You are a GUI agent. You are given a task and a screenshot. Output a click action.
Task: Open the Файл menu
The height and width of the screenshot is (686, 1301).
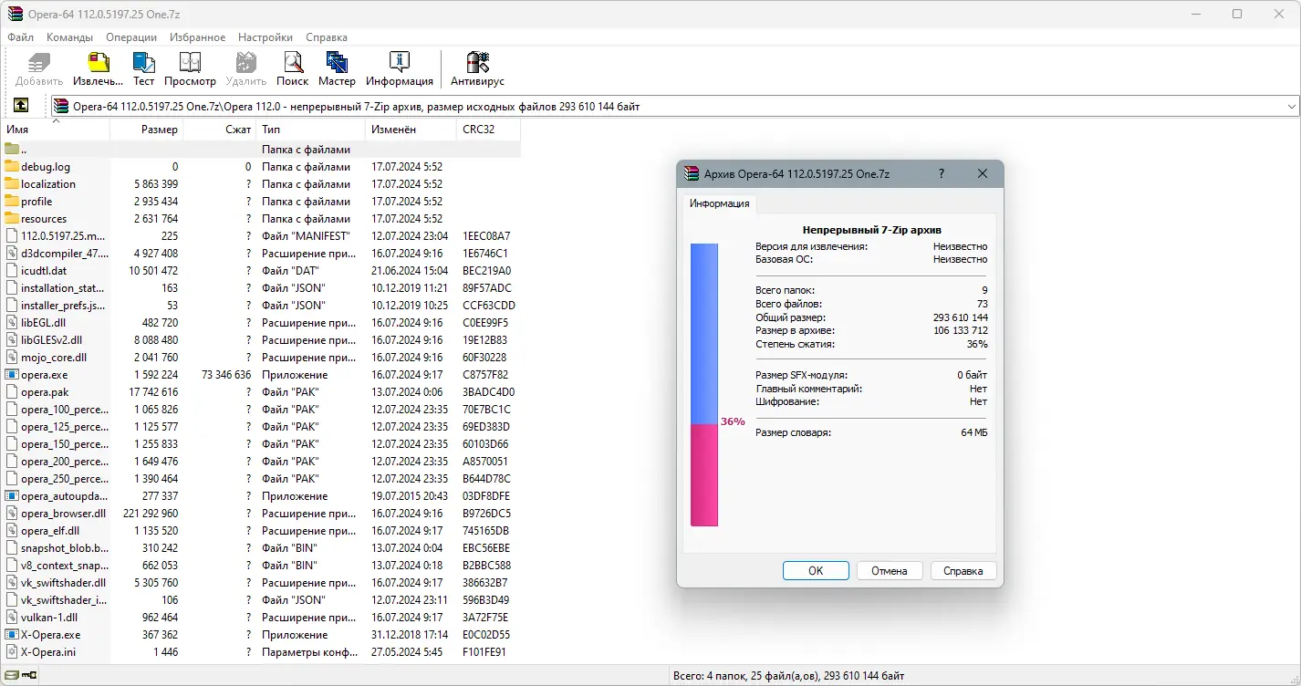click(19, 37)
